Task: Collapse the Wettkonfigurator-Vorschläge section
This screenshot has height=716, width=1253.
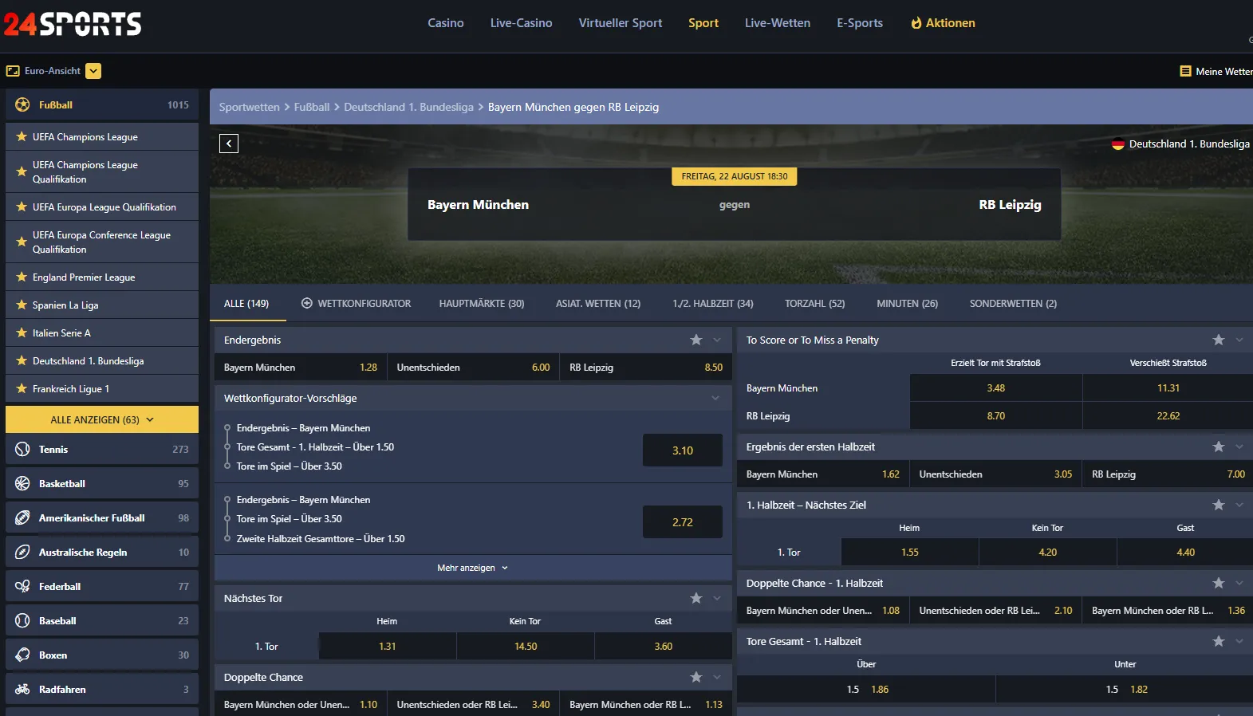Action: pyautogui.click(x=715, y=398)
